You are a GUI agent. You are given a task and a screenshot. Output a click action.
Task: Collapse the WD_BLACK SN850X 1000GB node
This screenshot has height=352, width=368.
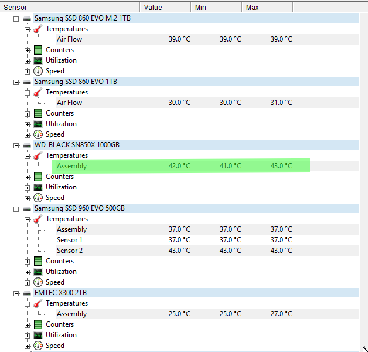(x=16, y=145)
